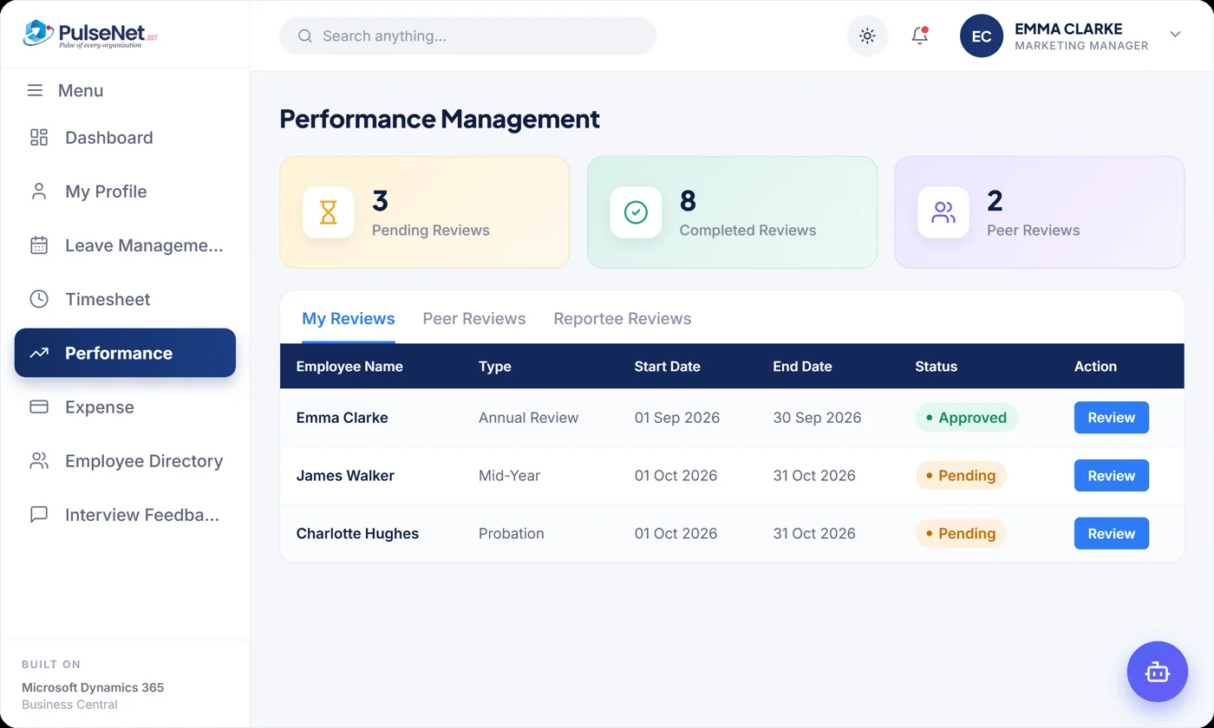Viewport: 1214px width, 728px height.
Task: Open the Peer Reviews summary card
Action: [1040, 212]
